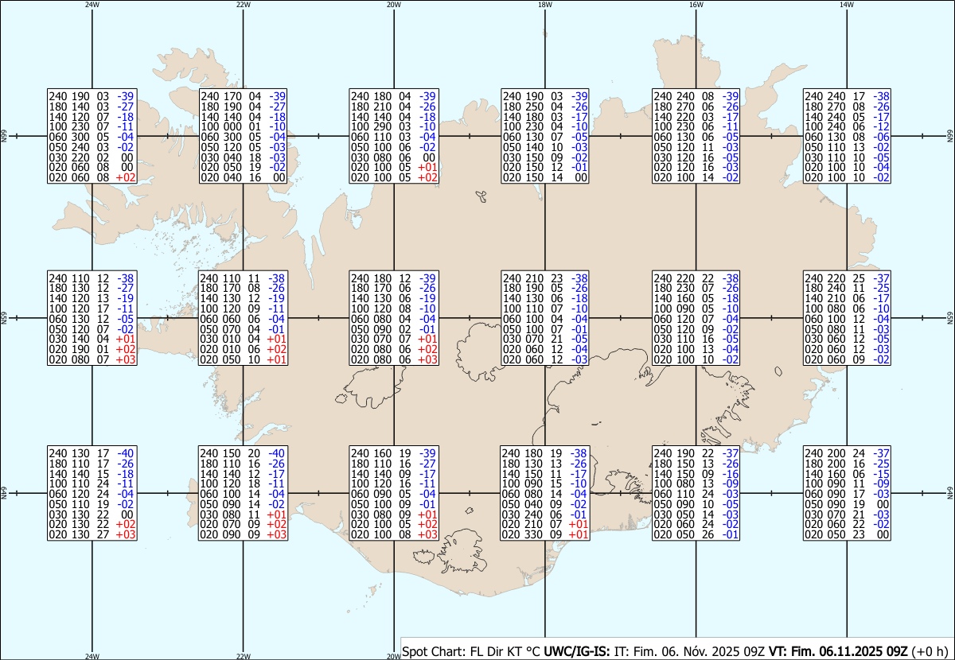
Task: Click the row '240 190 22 -37'
Action: [696, 452]
